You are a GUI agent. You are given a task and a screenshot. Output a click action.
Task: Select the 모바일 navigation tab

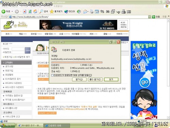(x=36, y=34)
